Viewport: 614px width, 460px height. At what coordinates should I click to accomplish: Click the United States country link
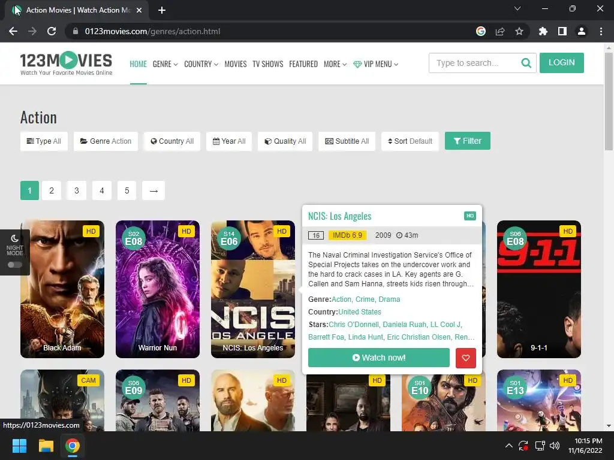[x=360, y=311]
